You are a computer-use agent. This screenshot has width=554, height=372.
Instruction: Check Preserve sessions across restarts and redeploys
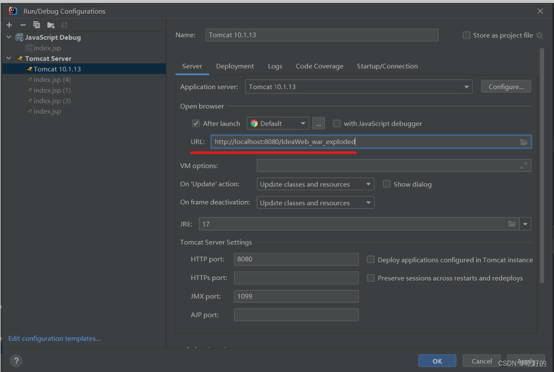pyautogui.click(x=370, y=278)
